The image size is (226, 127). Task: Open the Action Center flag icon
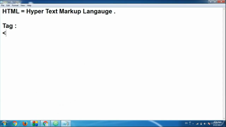[x=209, y=124]
